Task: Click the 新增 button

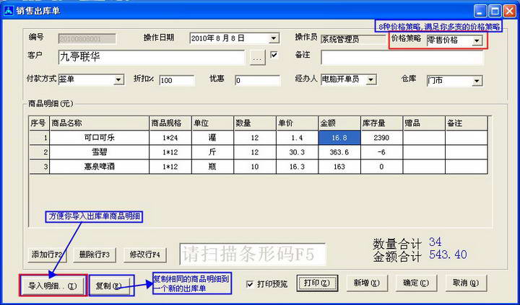Action: coord(366,283)
